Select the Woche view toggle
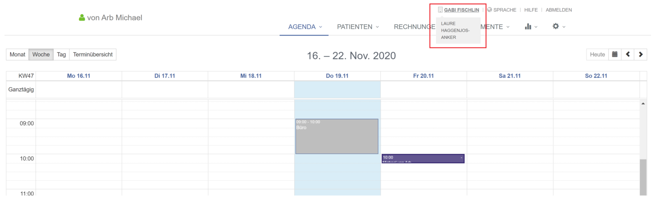The image size is (662, 220). 41,54
